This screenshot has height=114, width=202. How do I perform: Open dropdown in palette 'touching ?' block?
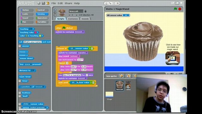[x=31, y=29]
